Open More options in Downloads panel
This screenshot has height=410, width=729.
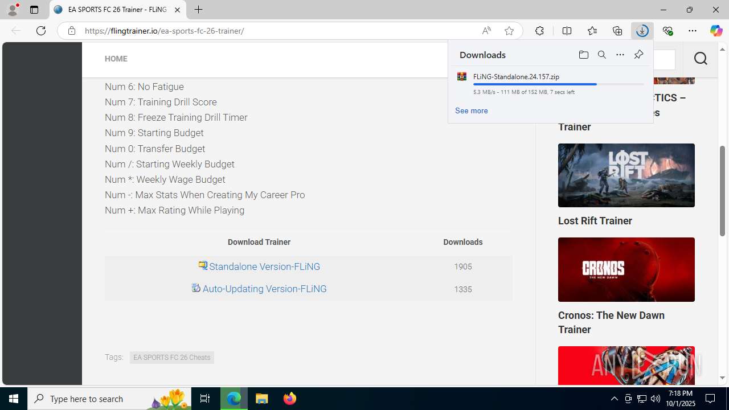[x=620, y=55]
